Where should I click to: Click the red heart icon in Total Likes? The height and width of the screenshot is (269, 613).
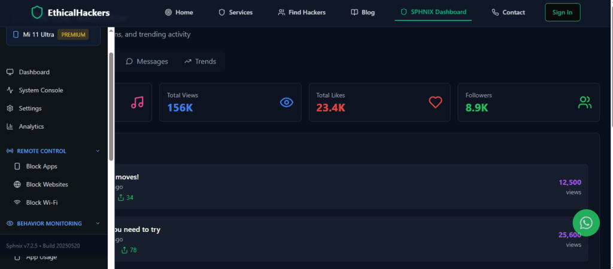click(x=436, y=102)
